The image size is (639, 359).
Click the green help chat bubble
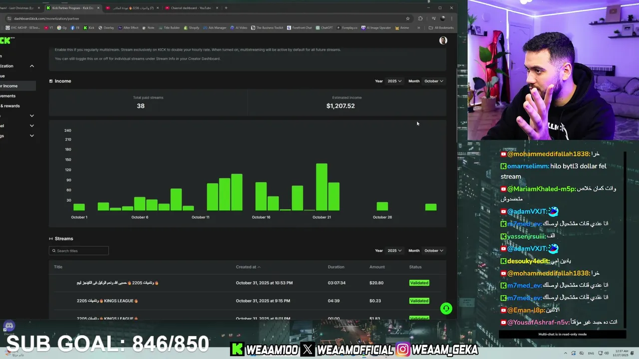coord(446,309)
